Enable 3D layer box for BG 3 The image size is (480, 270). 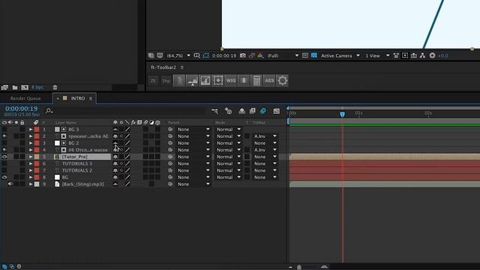(157, 130)
